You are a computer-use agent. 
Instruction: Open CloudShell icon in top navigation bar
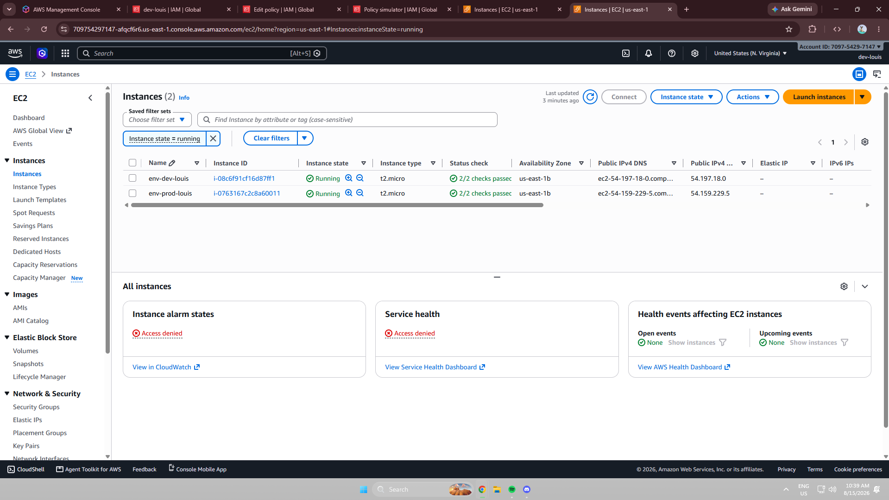pos(625,53)
